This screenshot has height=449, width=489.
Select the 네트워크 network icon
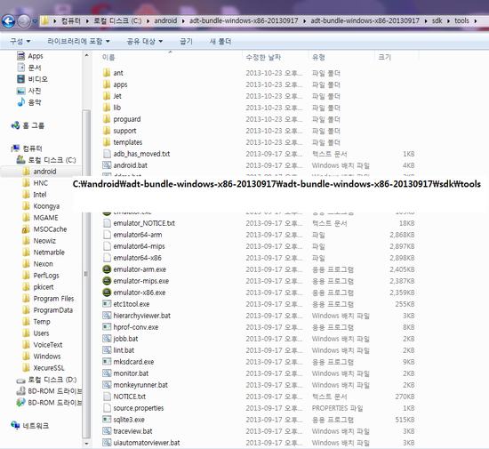coord(15,425)
